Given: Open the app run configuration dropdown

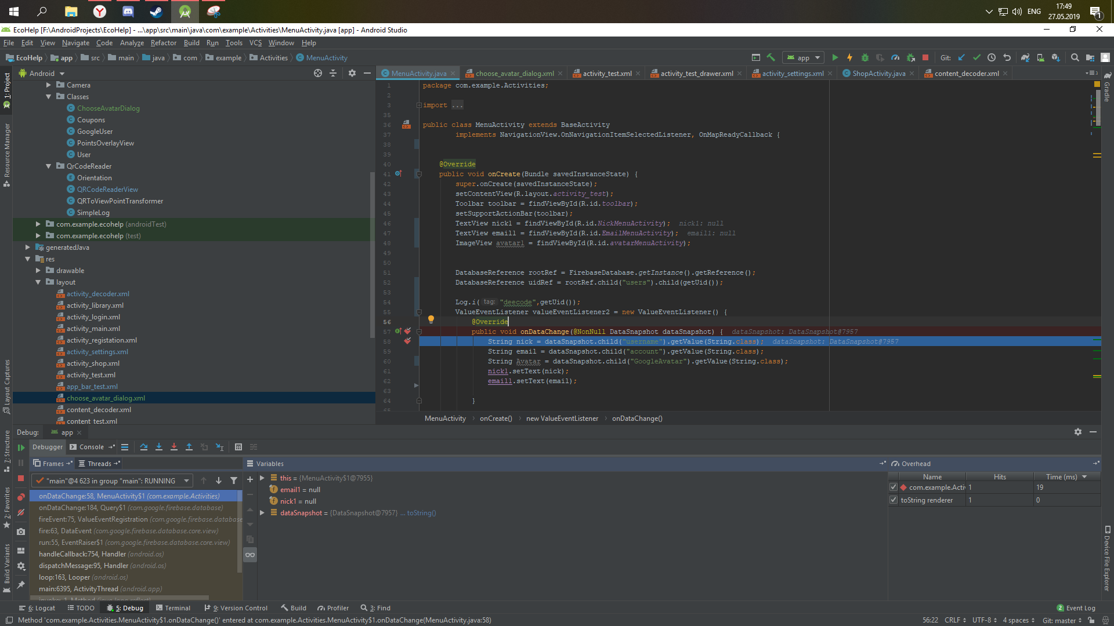Looking at the screenshot, I should click(804, 57).
